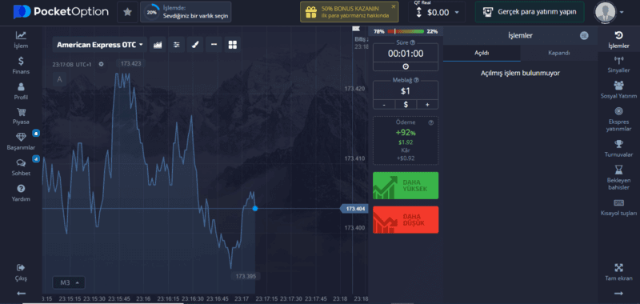Click the 00:01:00 duration field
640x304 pixels.
point(406,54)
